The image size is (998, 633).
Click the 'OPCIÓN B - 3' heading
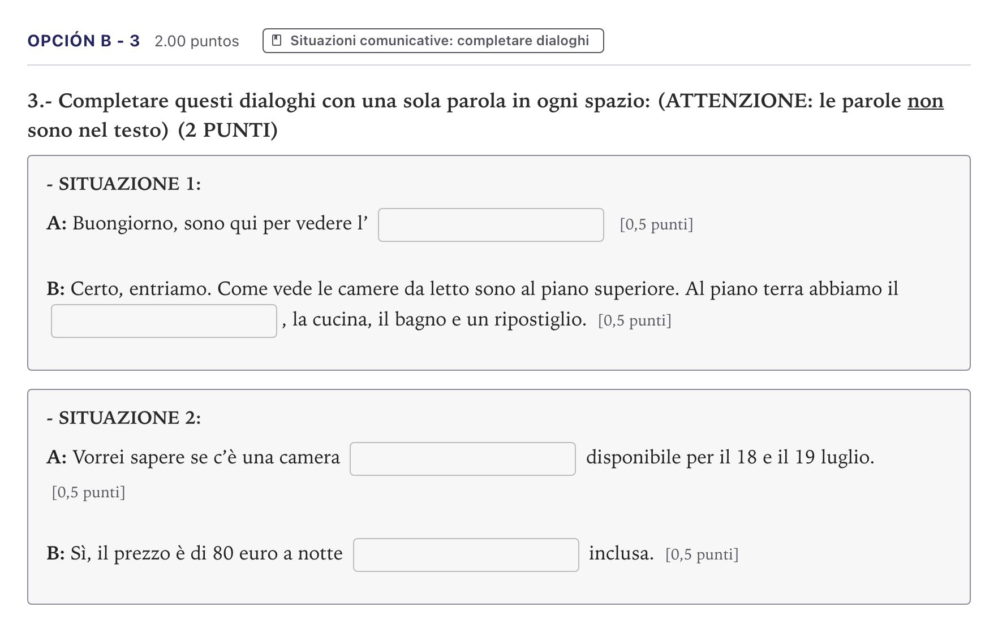84,41
